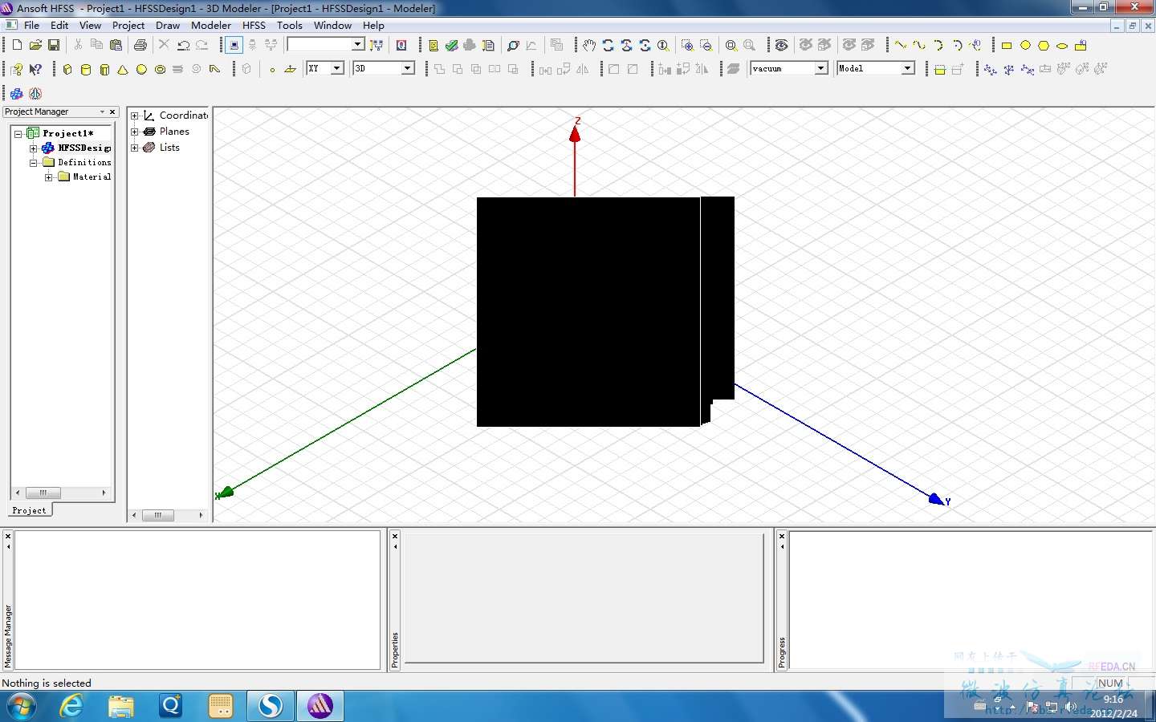
Task: Choose the Draw box tool
Action: [67, 69]
